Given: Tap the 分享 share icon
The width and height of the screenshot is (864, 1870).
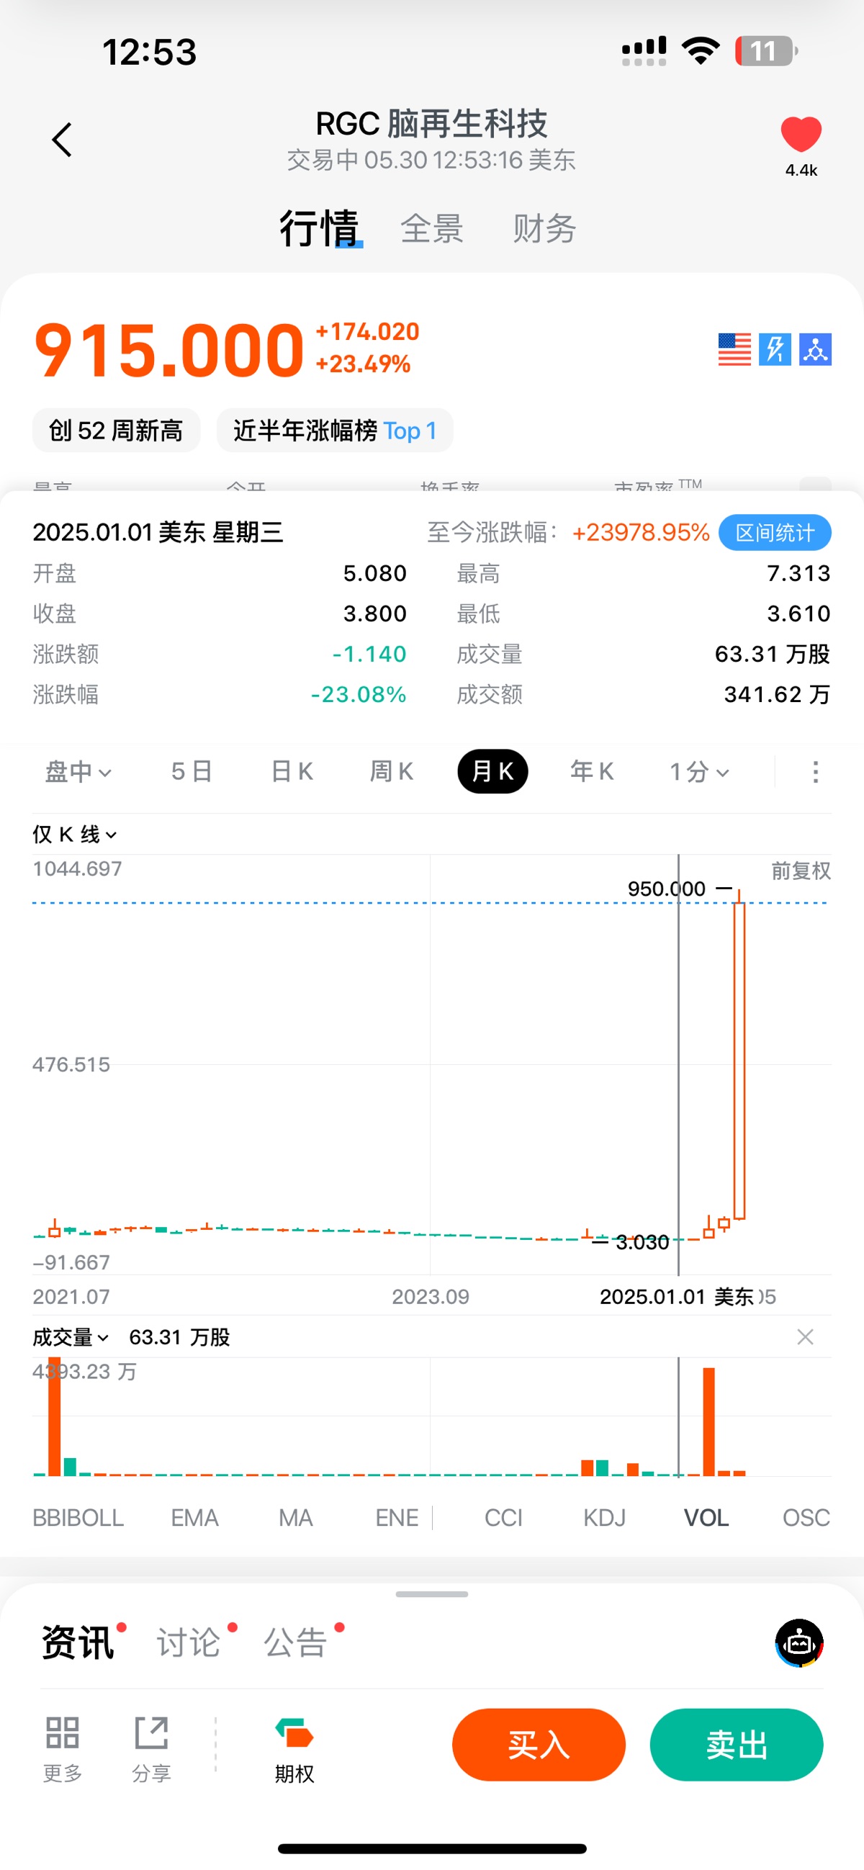Looking at the screenshot, I should 151,1733.
